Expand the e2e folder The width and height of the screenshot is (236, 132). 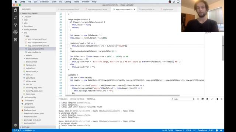pyautogui.click(x=37, y=23)
